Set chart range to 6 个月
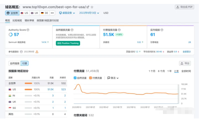Screen dimensions: 201x120 161,71
